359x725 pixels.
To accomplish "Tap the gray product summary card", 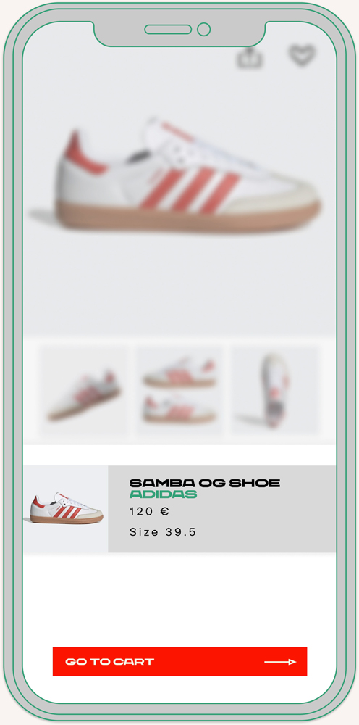I will point(222,509).
